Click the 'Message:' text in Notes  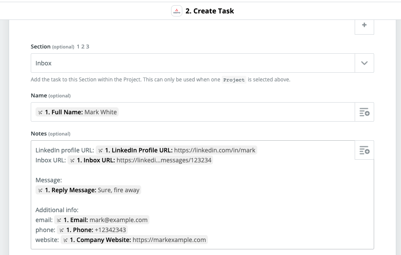tap(49, 180)
